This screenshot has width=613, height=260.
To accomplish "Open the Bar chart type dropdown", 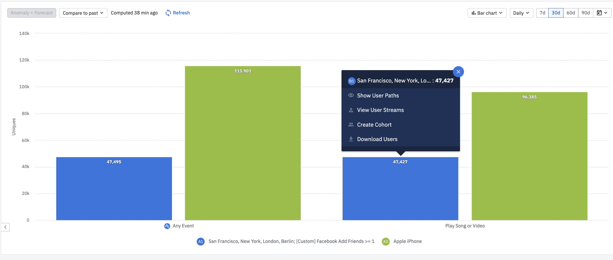I will pyautogui.click(x=486, y=13).
